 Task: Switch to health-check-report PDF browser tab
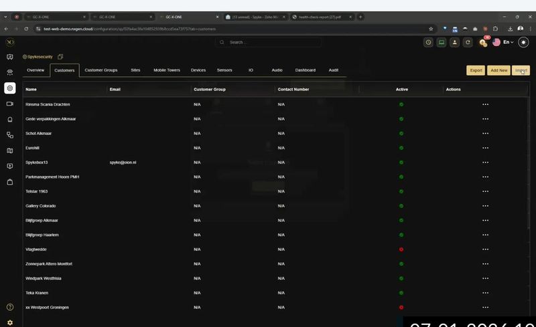tap(322, 17)
